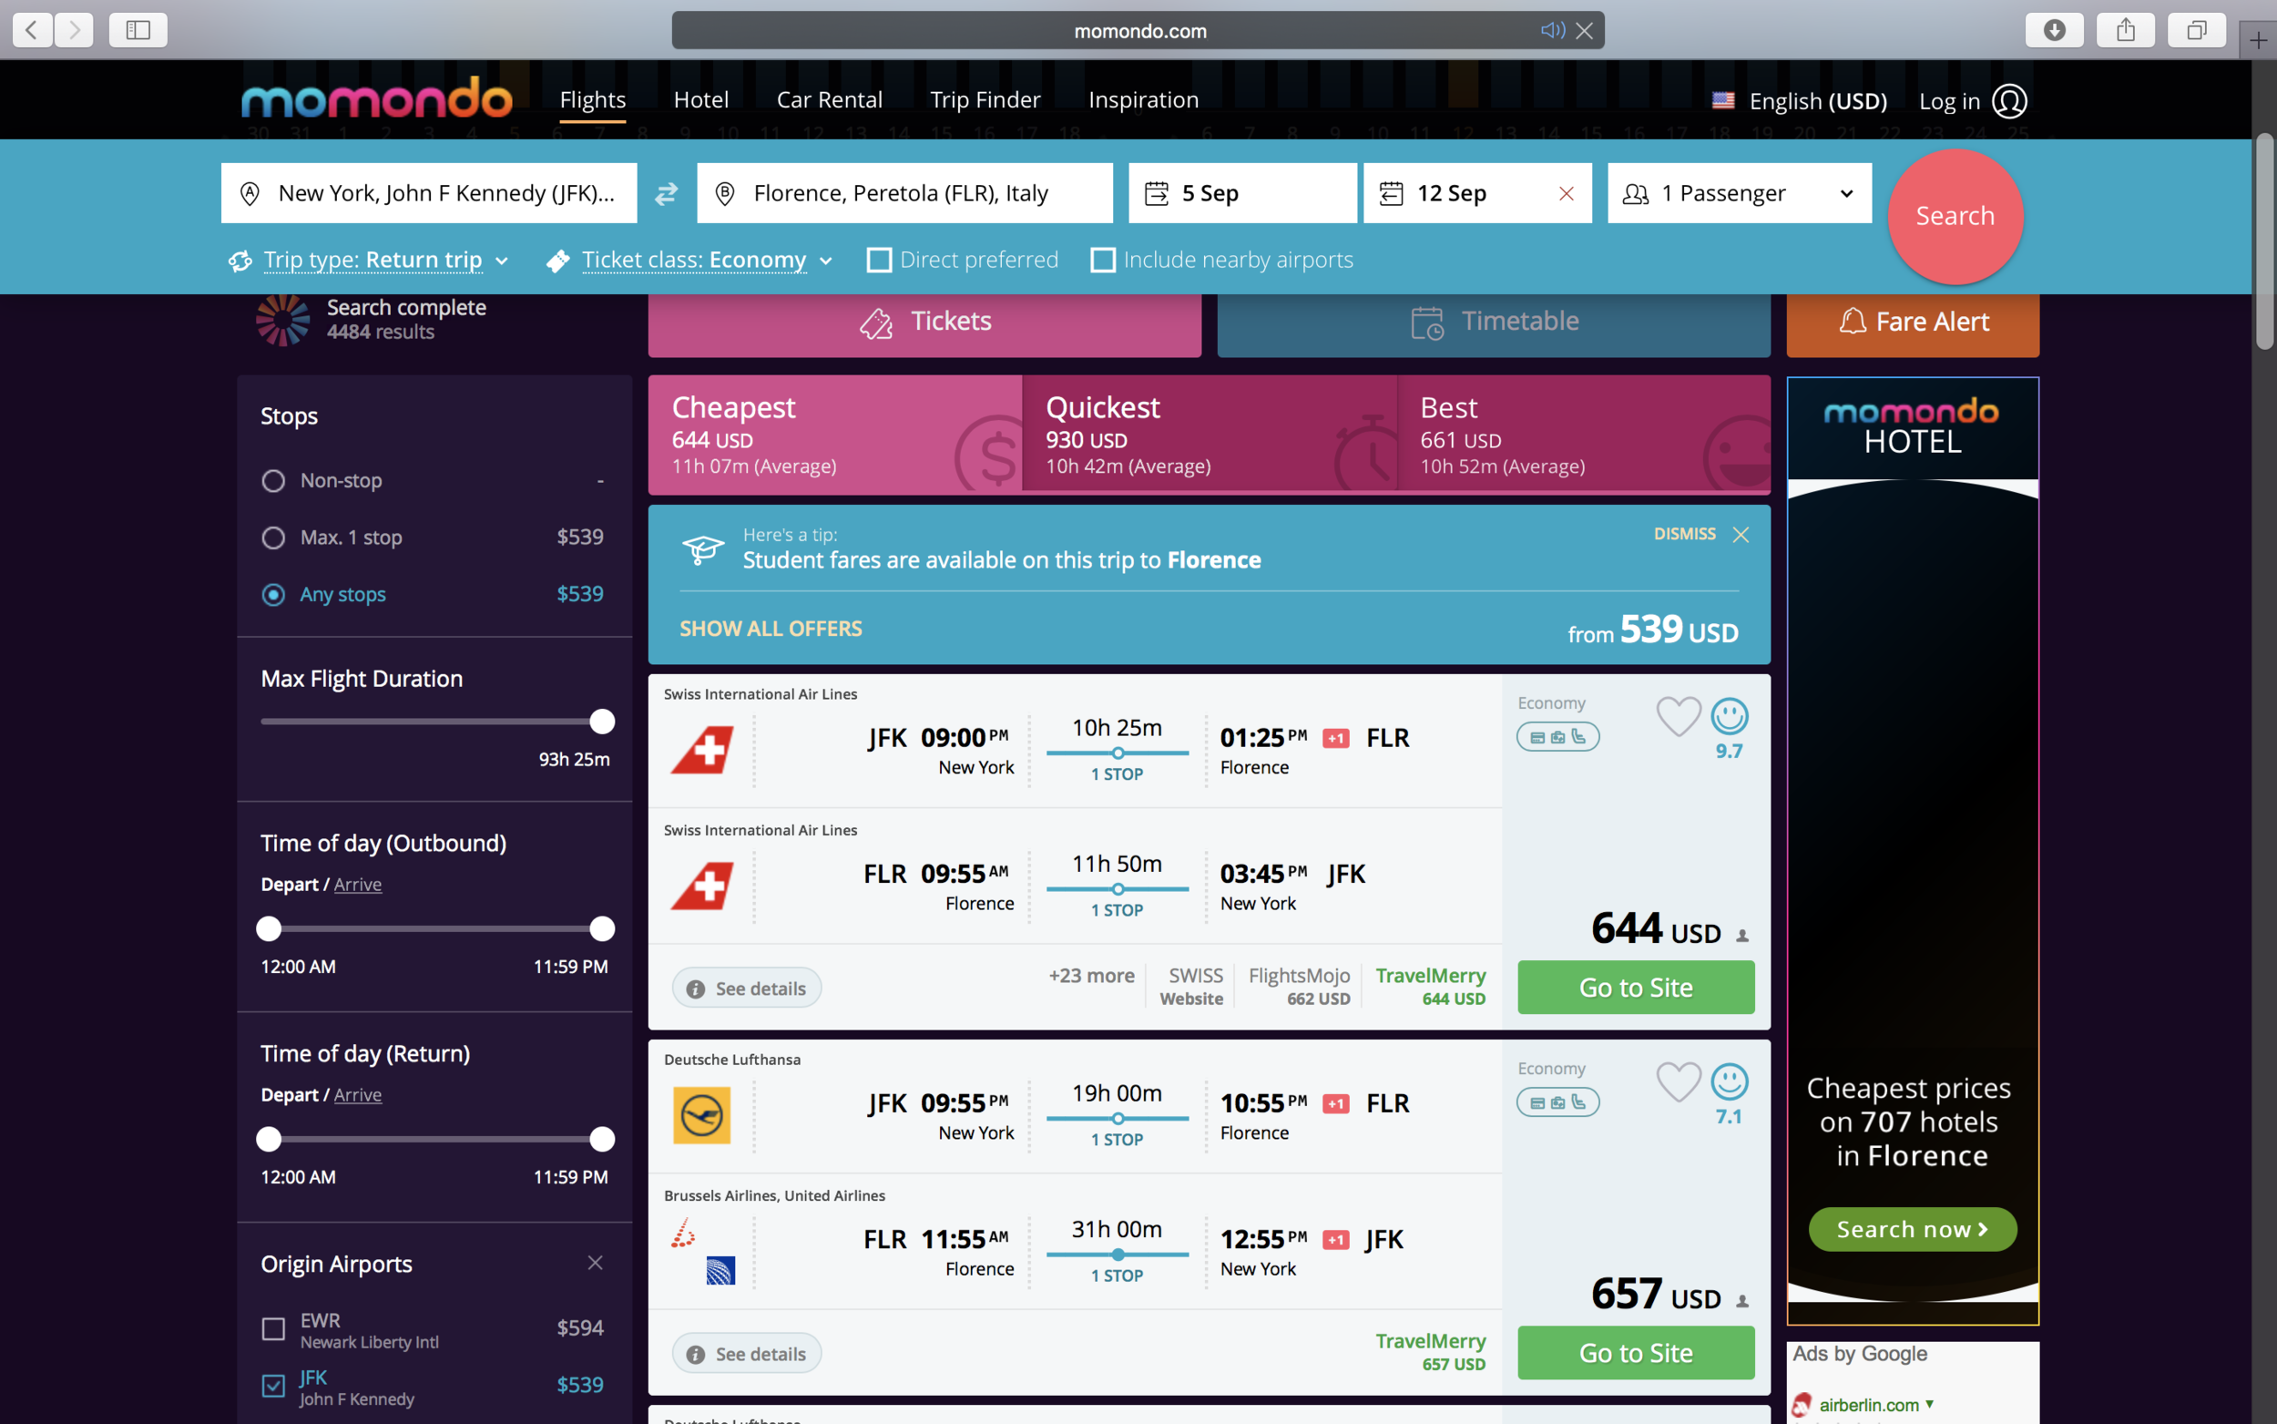Clear the 12 Sep return date
The height and width of the screenshot is (1424, 2277).
coord(1567,193)
